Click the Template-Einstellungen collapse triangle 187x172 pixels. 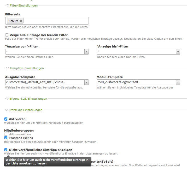point(8,68)
